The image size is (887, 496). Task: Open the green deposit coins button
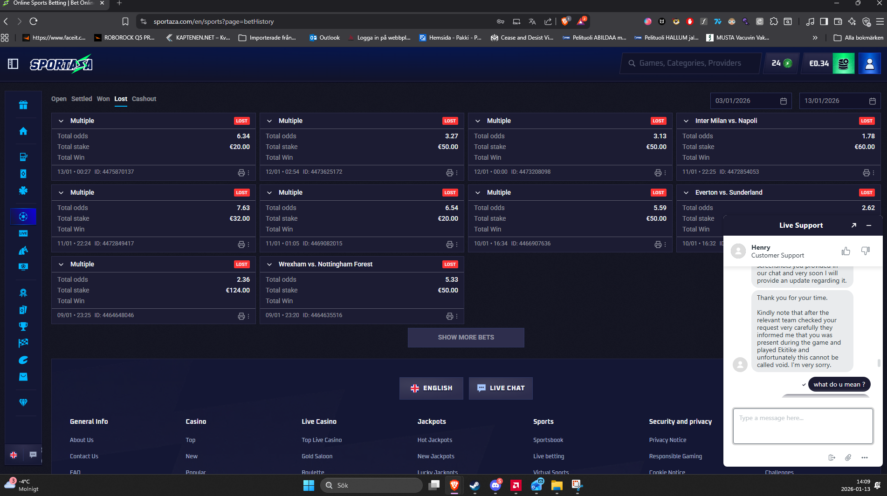coord(843,63)
